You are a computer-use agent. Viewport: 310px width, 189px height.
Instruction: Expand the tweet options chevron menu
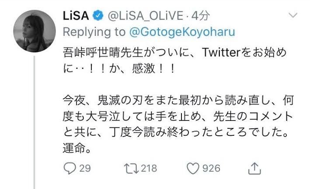click(x=293, y=15)
